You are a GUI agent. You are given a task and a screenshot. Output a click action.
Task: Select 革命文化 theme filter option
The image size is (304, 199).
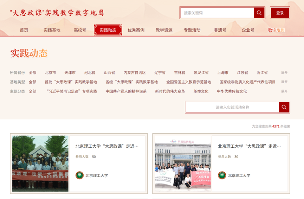pyautogui.click(x=201, y=91)
